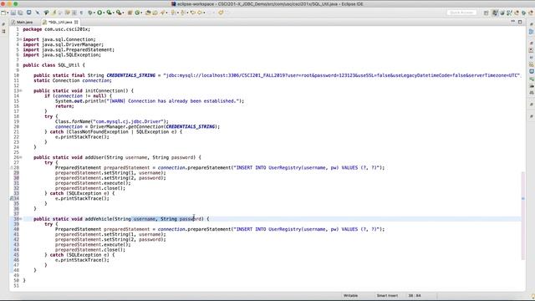Click the Search flashlight toolbar icon

pos(163,13)
